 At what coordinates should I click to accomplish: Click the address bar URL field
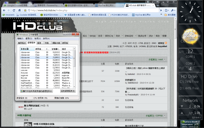click(x=94, y=10)
